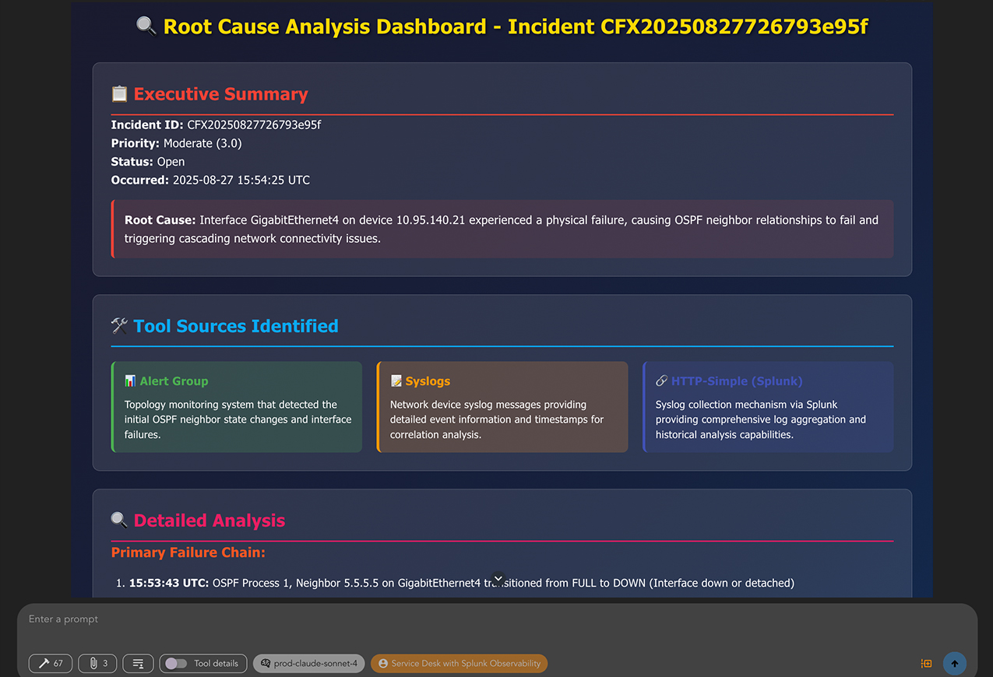Select the Alert Group card heading
The width and height of the screenshot is (993, 677).
coord(174,381)
